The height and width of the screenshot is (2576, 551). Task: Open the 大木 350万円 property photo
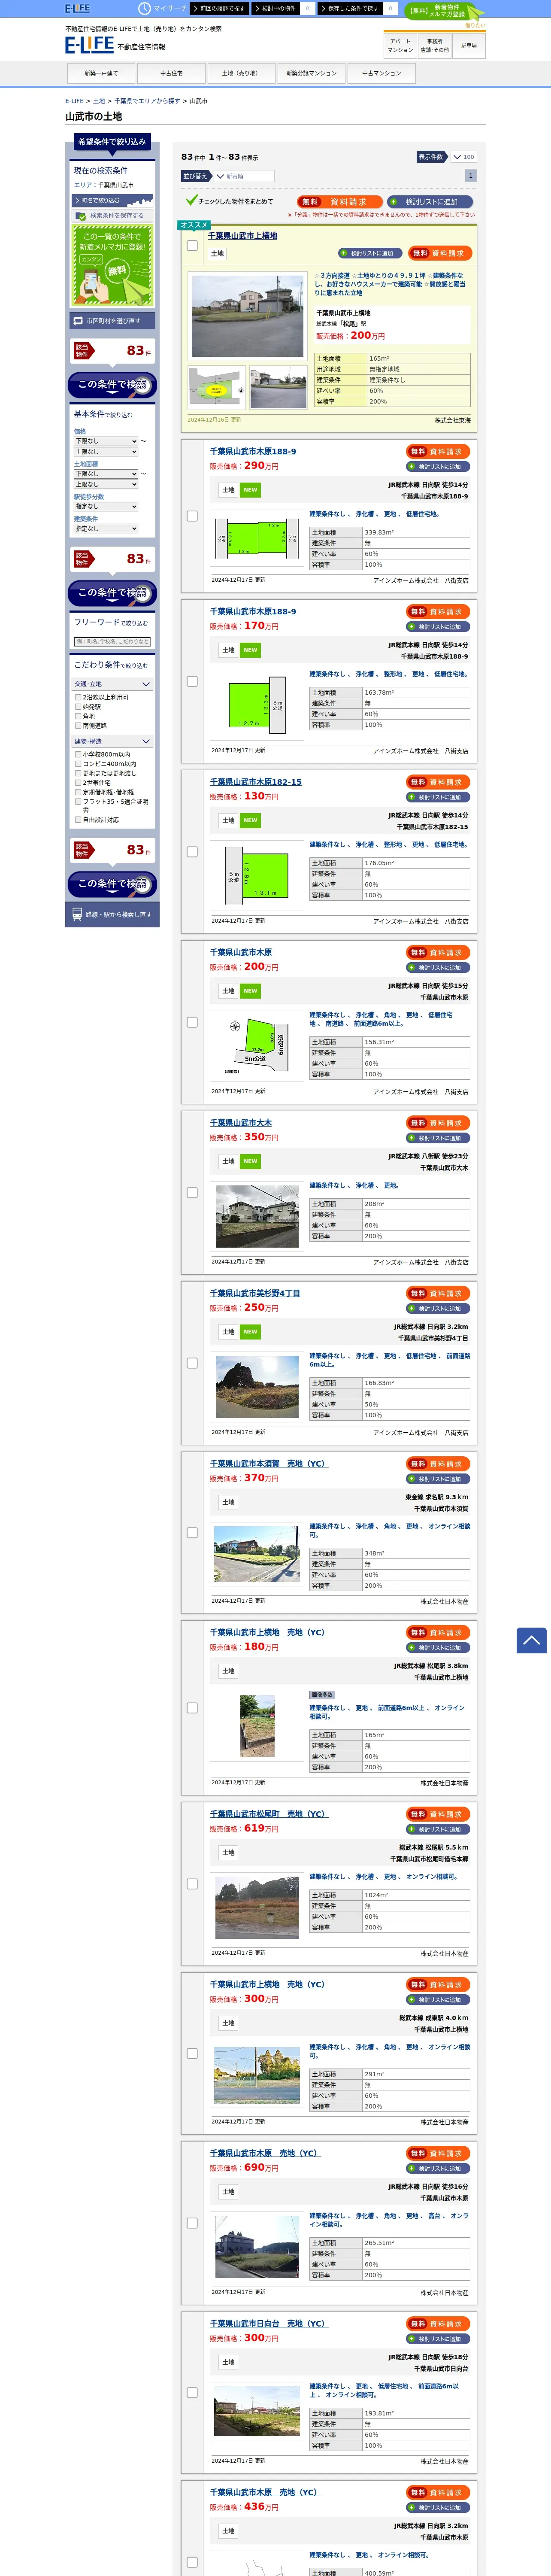point(257,1216)
